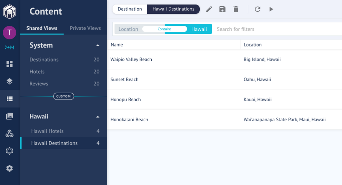The width and height of the screenshot is (342, 185).
Task: Open the Honopu Beach row
Action: pos(225,100)
